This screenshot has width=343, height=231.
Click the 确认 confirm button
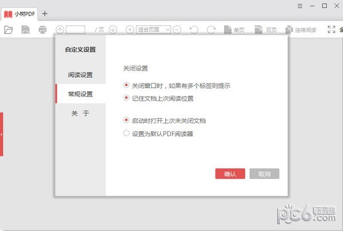coord(230,174)
